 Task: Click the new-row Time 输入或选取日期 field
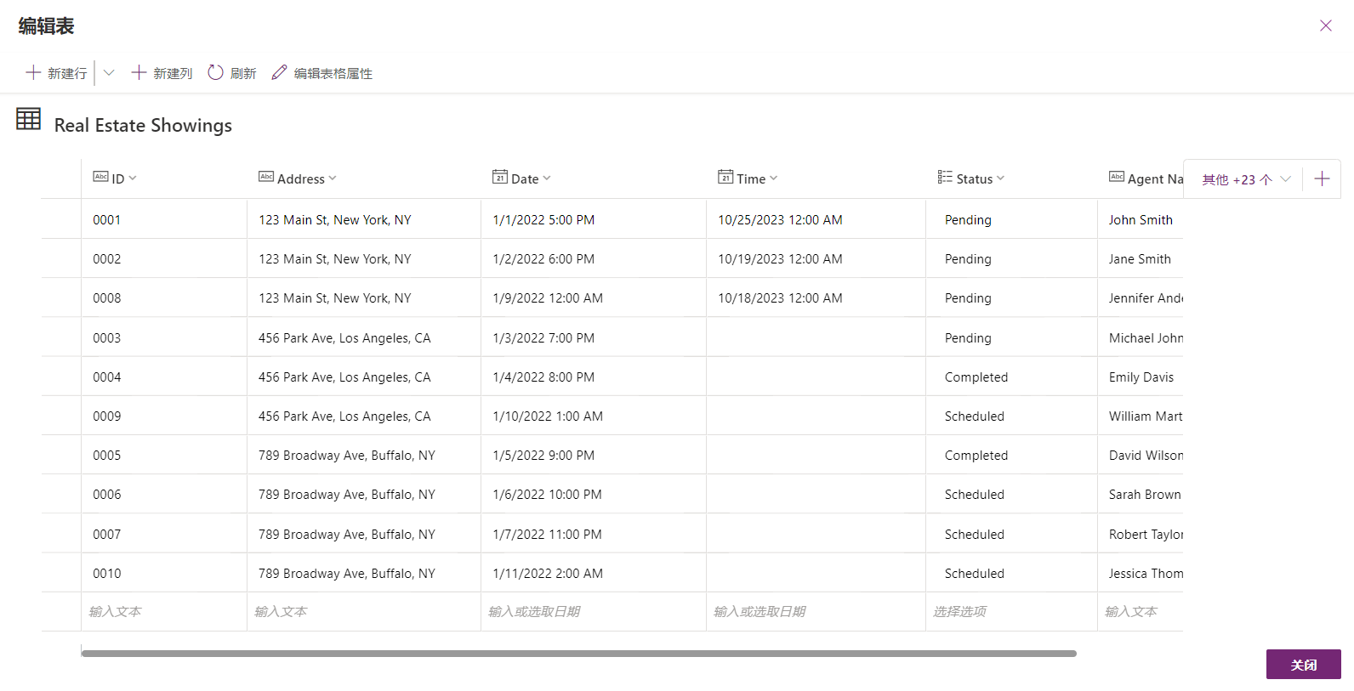(816, 612)
